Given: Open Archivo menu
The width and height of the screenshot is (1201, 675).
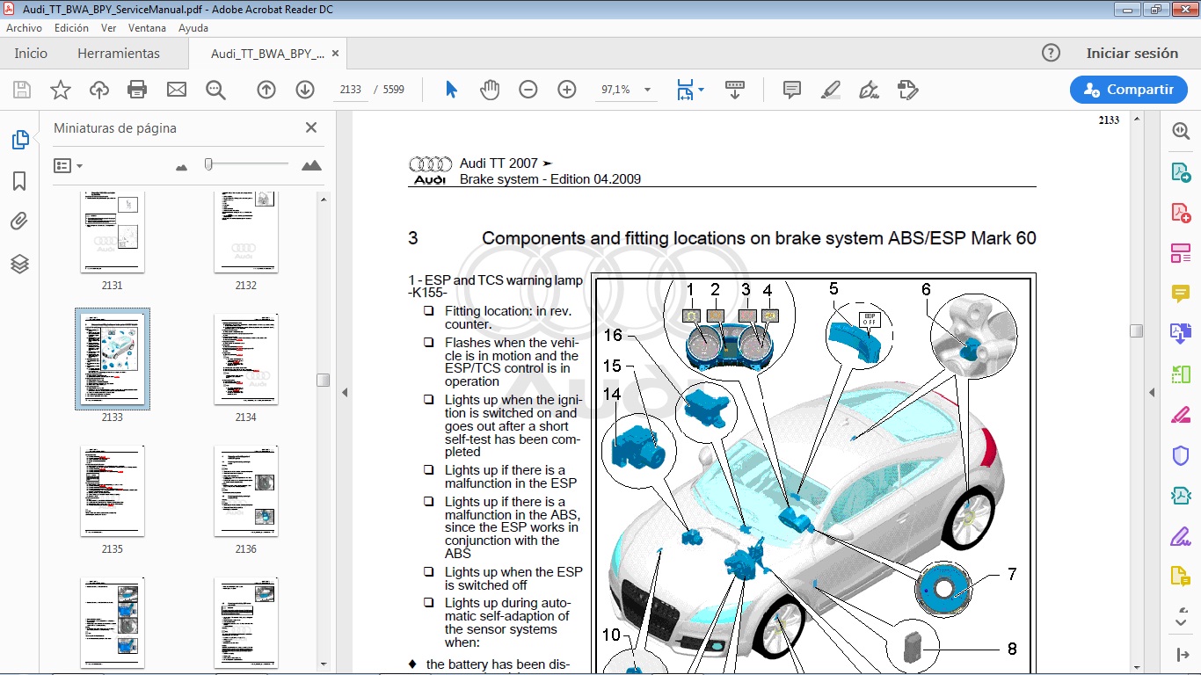Looking at the screenshot, I should tap(25, 28).
